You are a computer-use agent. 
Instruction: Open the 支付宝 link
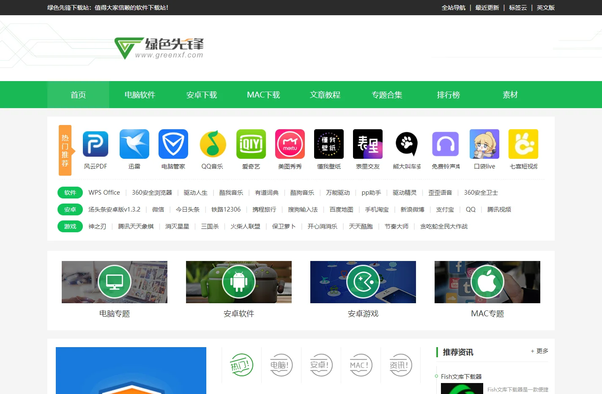click(x=445, y=209)
